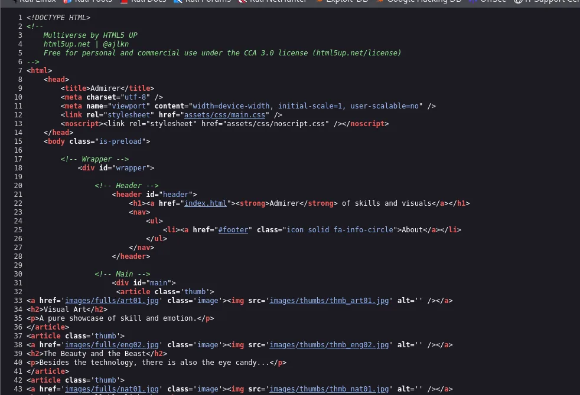Screen dimensions: 580x395
Task: Click the <ul> tag on line 24
Action: point(154,220)
